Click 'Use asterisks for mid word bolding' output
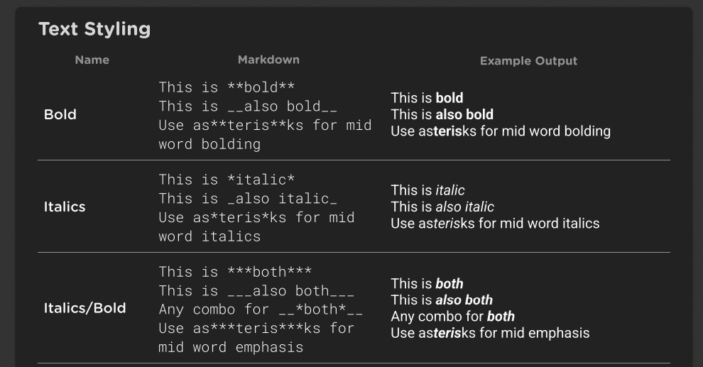703x367 pixels. 501,131
